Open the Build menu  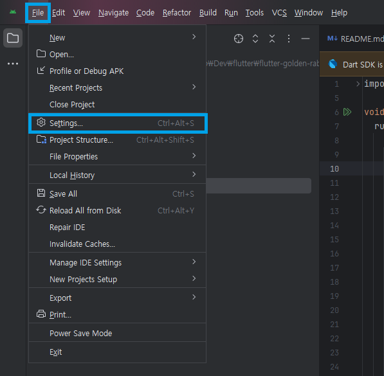[x=208, y=13]
